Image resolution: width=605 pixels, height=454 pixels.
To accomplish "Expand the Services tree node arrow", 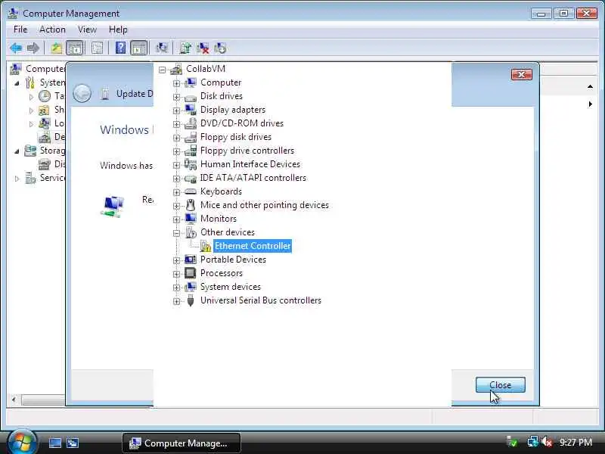I will pos(17,179).
